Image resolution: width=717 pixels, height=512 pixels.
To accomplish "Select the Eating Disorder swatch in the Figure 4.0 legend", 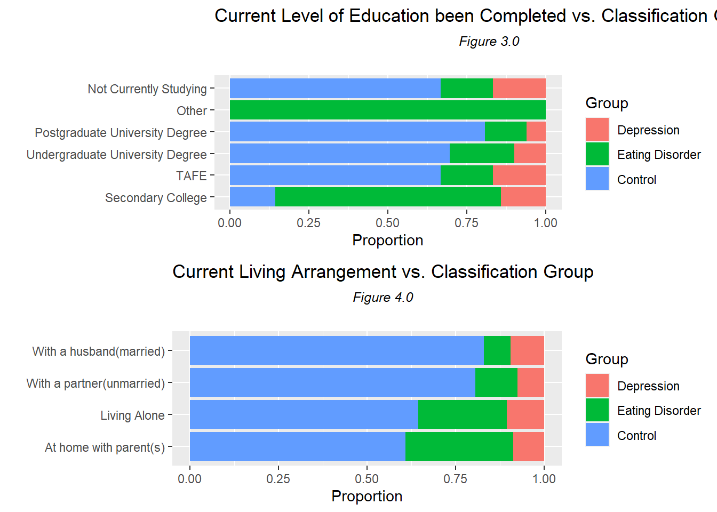I will tap(597, 410).
